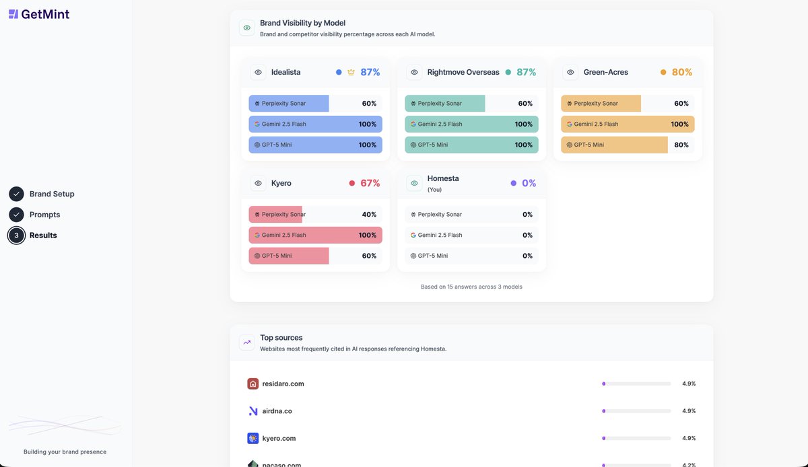The width and height of the screenshot is (808, 467).
Task: Click Rightmove Overseas' Gemini 2.5 Flash bar
Action: pyautogui.click(x=471, y=124)
